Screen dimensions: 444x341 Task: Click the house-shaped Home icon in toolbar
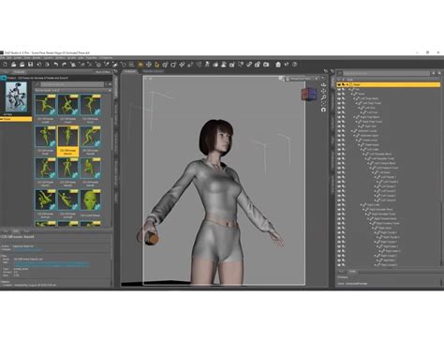coord(278,65)
